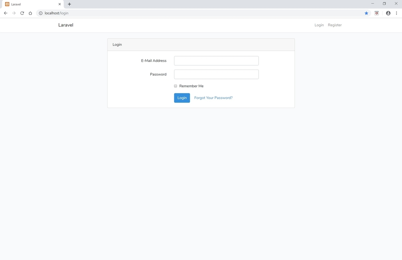Reload the localhost login page
This screenshot has height=260, width=402.
click(22, 13)
